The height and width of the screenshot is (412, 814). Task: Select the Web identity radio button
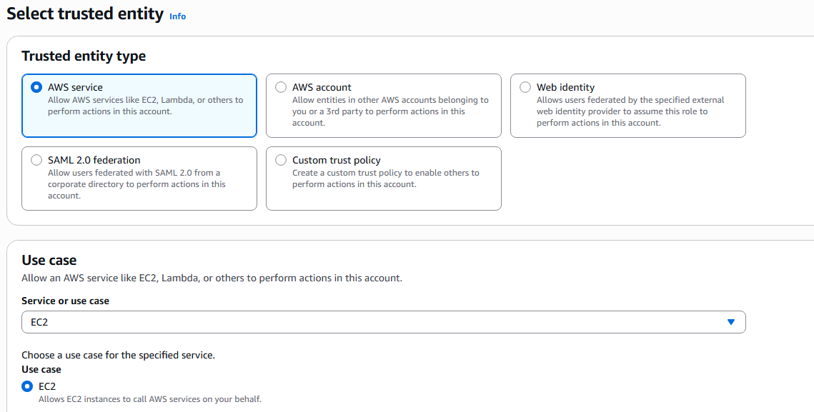(x=525, y=87)
